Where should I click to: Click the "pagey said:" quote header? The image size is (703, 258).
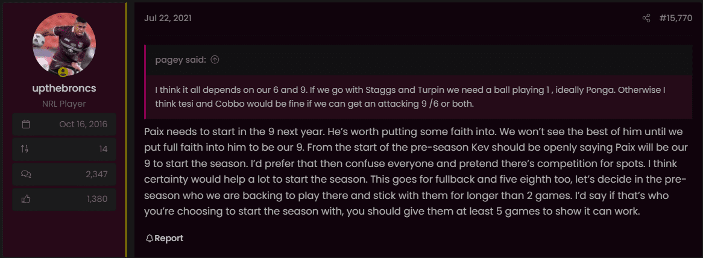(x=181, y=60)
